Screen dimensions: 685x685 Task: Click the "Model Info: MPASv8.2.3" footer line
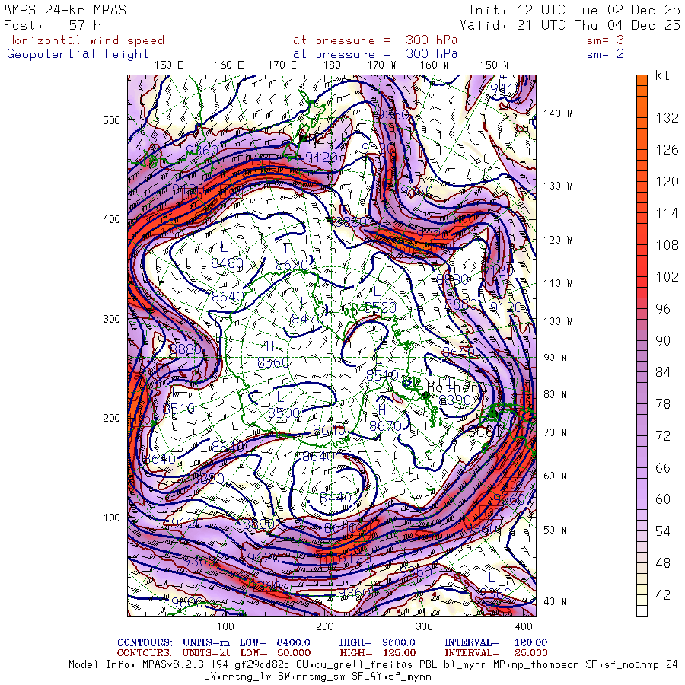373,664
